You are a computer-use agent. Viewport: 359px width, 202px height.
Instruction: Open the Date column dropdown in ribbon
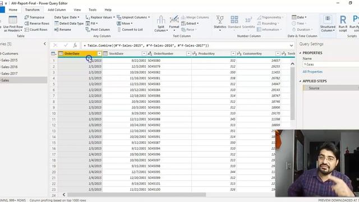299,17
